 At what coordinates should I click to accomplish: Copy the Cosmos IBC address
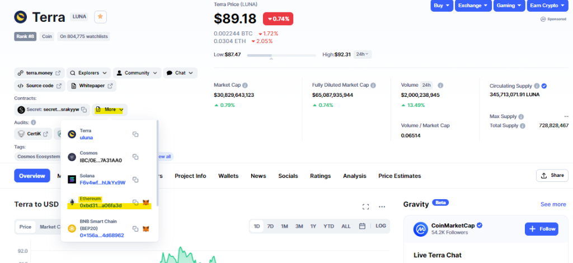pyautogui.click(x=135, y=157)
